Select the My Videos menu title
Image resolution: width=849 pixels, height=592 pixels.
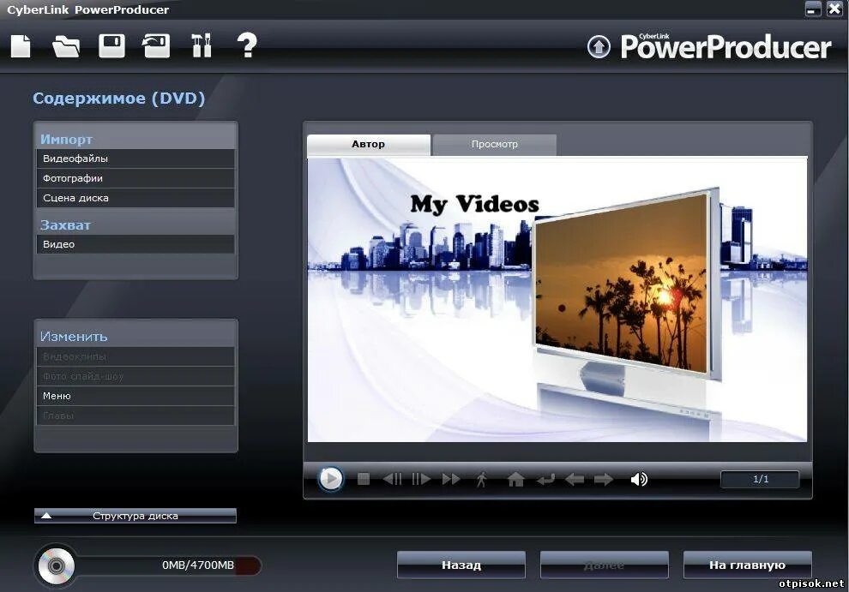[475, 204]
